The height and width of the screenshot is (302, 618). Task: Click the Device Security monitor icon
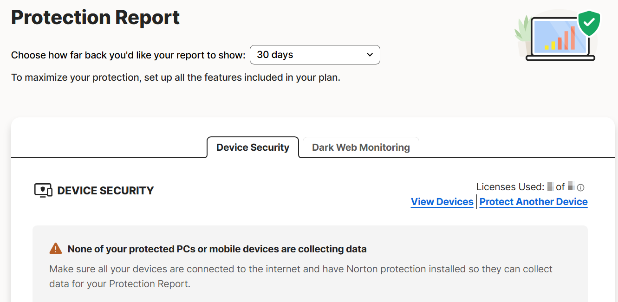(43, 191)
